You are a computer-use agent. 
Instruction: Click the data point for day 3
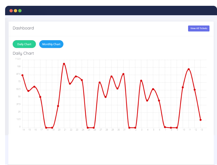coord(141,81)
